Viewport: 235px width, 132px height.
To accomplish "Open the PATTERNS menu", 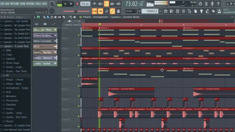I will click(x=15, y=4).
